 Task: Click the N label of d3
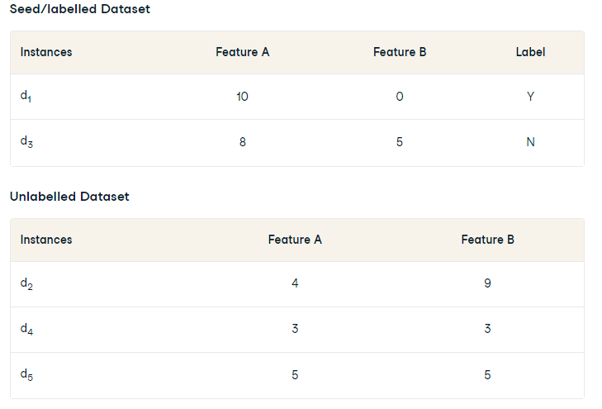click(x=530, y=142)
